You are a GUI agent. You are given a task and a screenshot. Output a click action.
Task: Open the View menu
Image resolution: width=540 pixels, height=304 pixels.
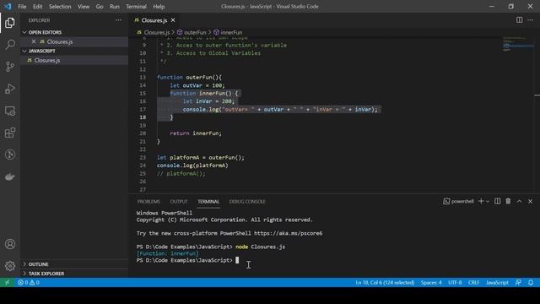(x=84, y=7)
